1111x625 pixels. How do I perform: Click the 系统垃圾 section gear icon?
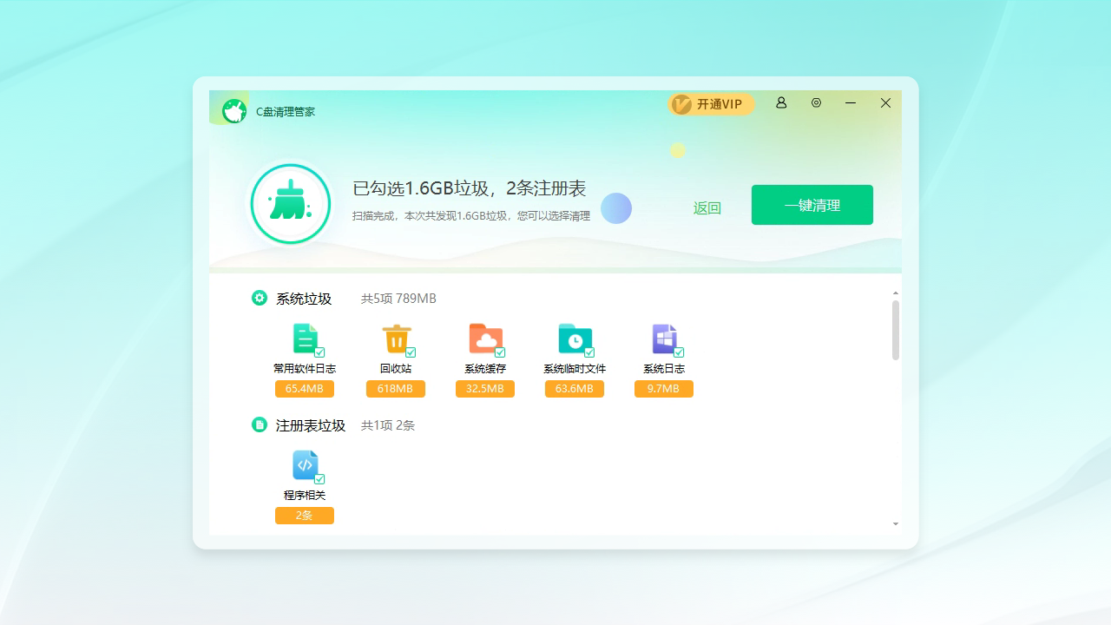click(x=259, y=298)
